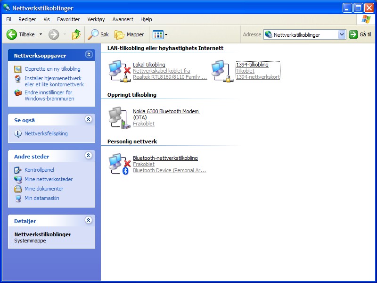Open the Mine nettverkssteder link
The width and height of the screenshot is (377, 283).
pyautogui.click(x=49, y=179)
